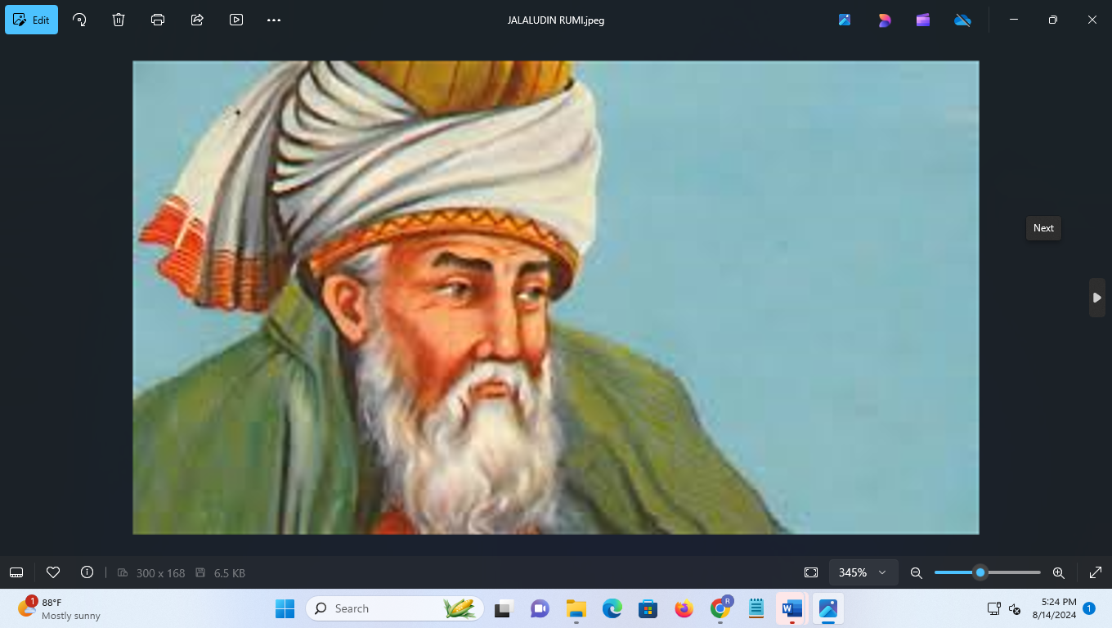Click the displayed Rumi portrait image
Screen dimensions: 1112x628
pos(556,298)
